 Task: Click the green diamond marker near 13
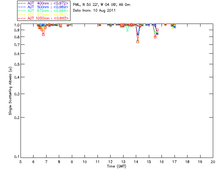(x=127, y=31)
